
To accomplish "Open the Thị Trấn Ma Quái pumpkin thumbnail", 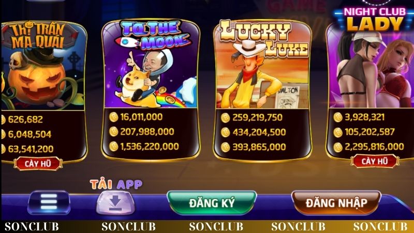I will click(43, 66).
